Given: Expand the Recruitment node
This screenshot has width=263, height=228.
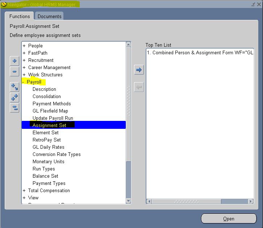Looking at the screenshot, I should coord(24,60).
